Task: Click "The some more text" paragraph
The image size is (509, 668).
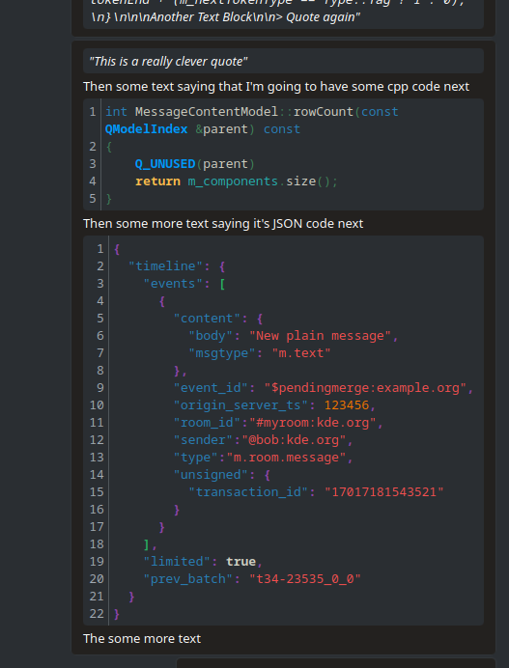Action: pos(142,639)
